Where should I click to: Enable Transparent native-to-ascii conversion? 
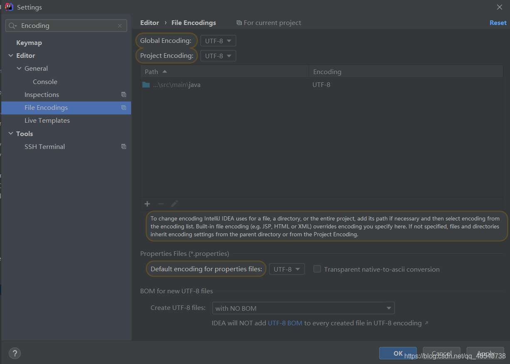click(x=317, y=269)
